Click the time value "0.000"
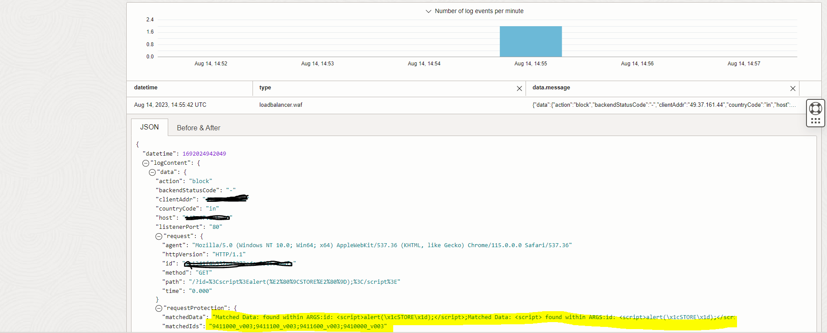This screenshot has height=333, width=827. click(x=201, y=291)
